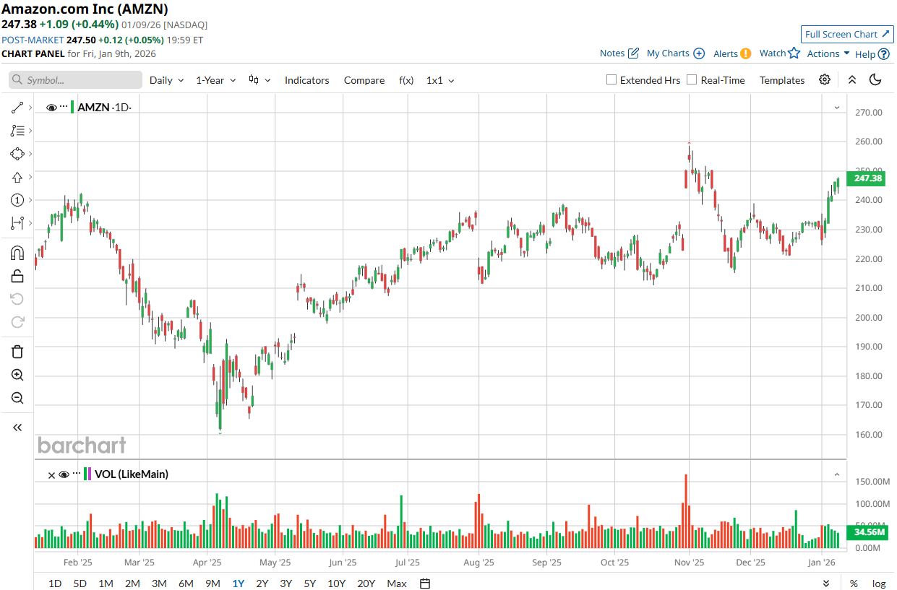This screenshot has width=897, height=590.
Task: Zoom out with magnifier minus icon
Action: (17, 398)
